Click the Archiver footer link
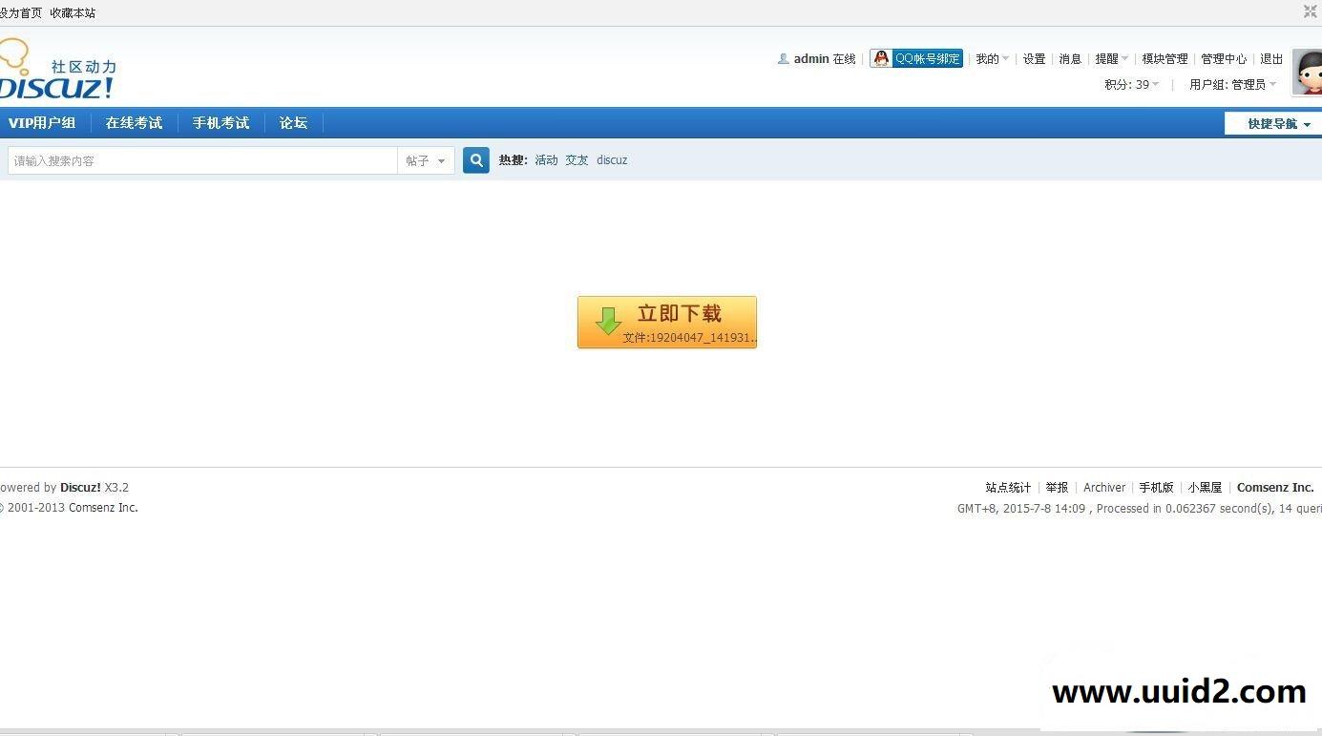 point(1104,487)
